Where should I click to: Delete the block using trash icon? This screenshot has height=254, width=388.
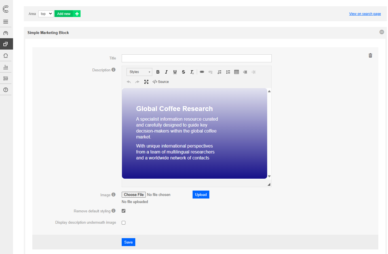pyautogui.click(x=370, y=56)
